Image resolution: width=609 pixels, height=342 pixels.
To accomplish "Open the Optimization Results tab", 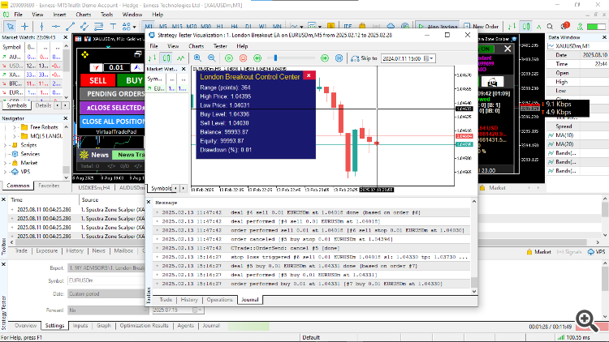I will 144,326.
